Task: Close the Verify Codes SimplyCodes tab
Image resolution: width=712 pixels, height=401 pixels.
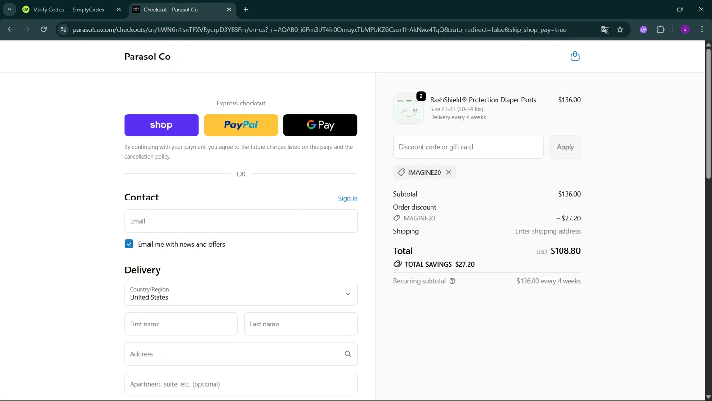Action: pyautogui.click(x=119, y=10)
